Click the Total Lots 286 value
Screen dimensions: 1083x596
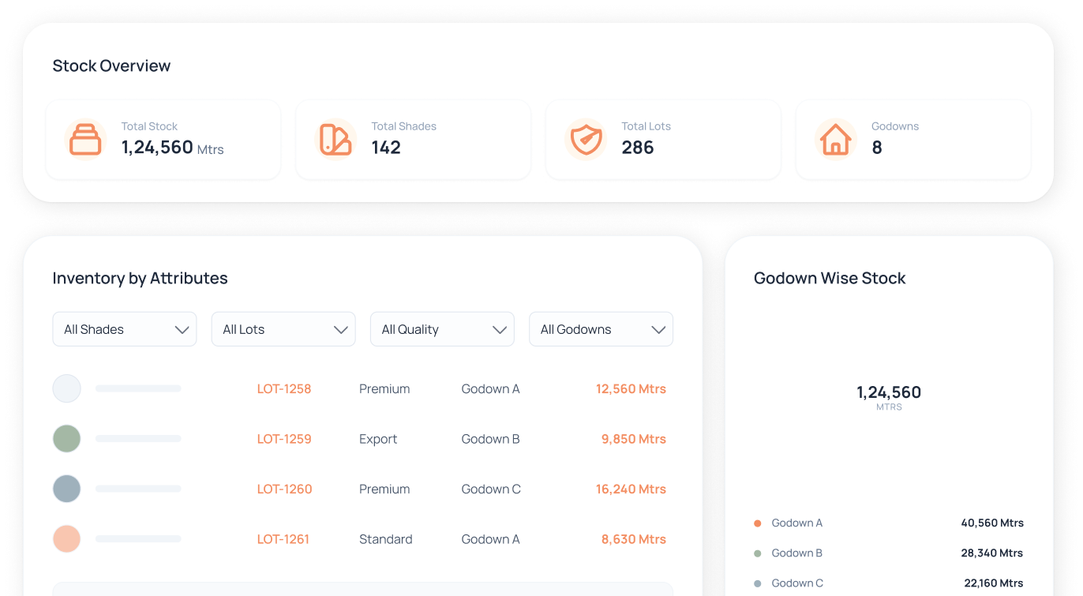pos(638,148)
